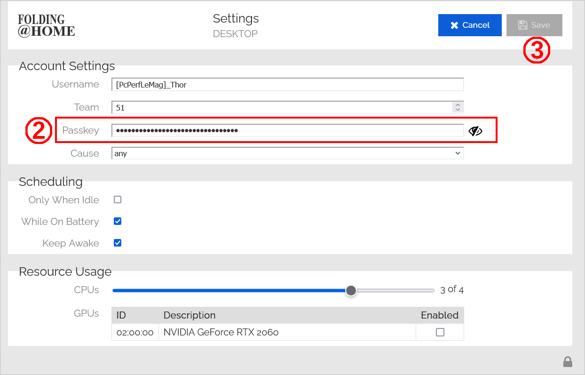The image size is (585, 375).
Task: Enable the Only When Idle checkbox
Action: [118, 199]
